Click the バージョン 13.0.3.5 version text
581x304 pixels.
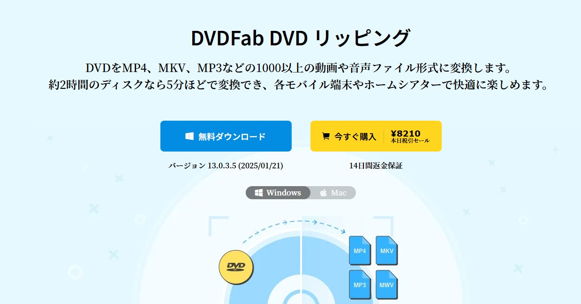(226, 166)
